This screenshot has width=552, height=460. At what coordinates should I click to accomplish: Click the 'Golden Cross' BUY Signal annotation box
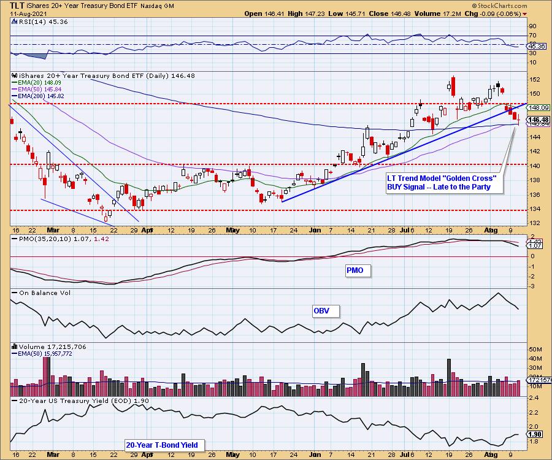pyautogui.click(x=444, y=183)
